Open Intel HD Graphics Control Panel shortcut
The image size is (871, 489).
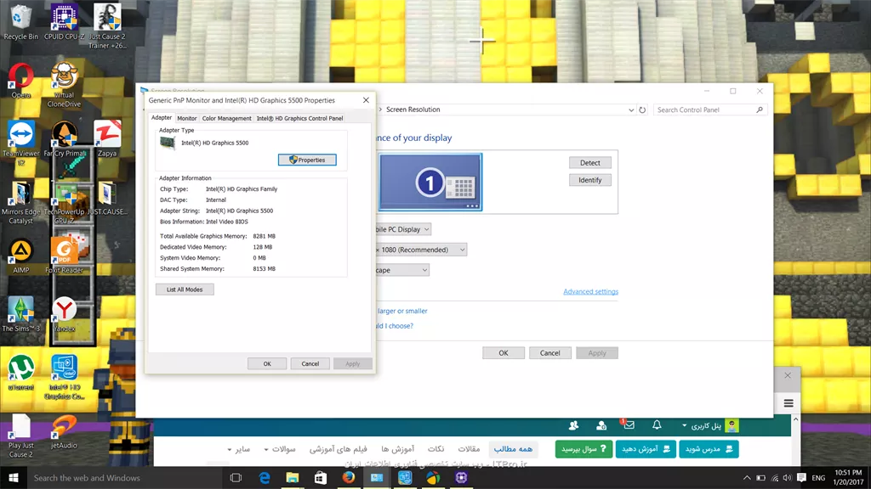[64, 377]
